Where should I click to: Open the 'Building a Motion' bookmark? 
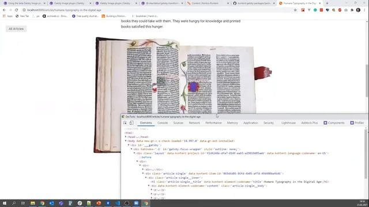click(x=114, y=16)
